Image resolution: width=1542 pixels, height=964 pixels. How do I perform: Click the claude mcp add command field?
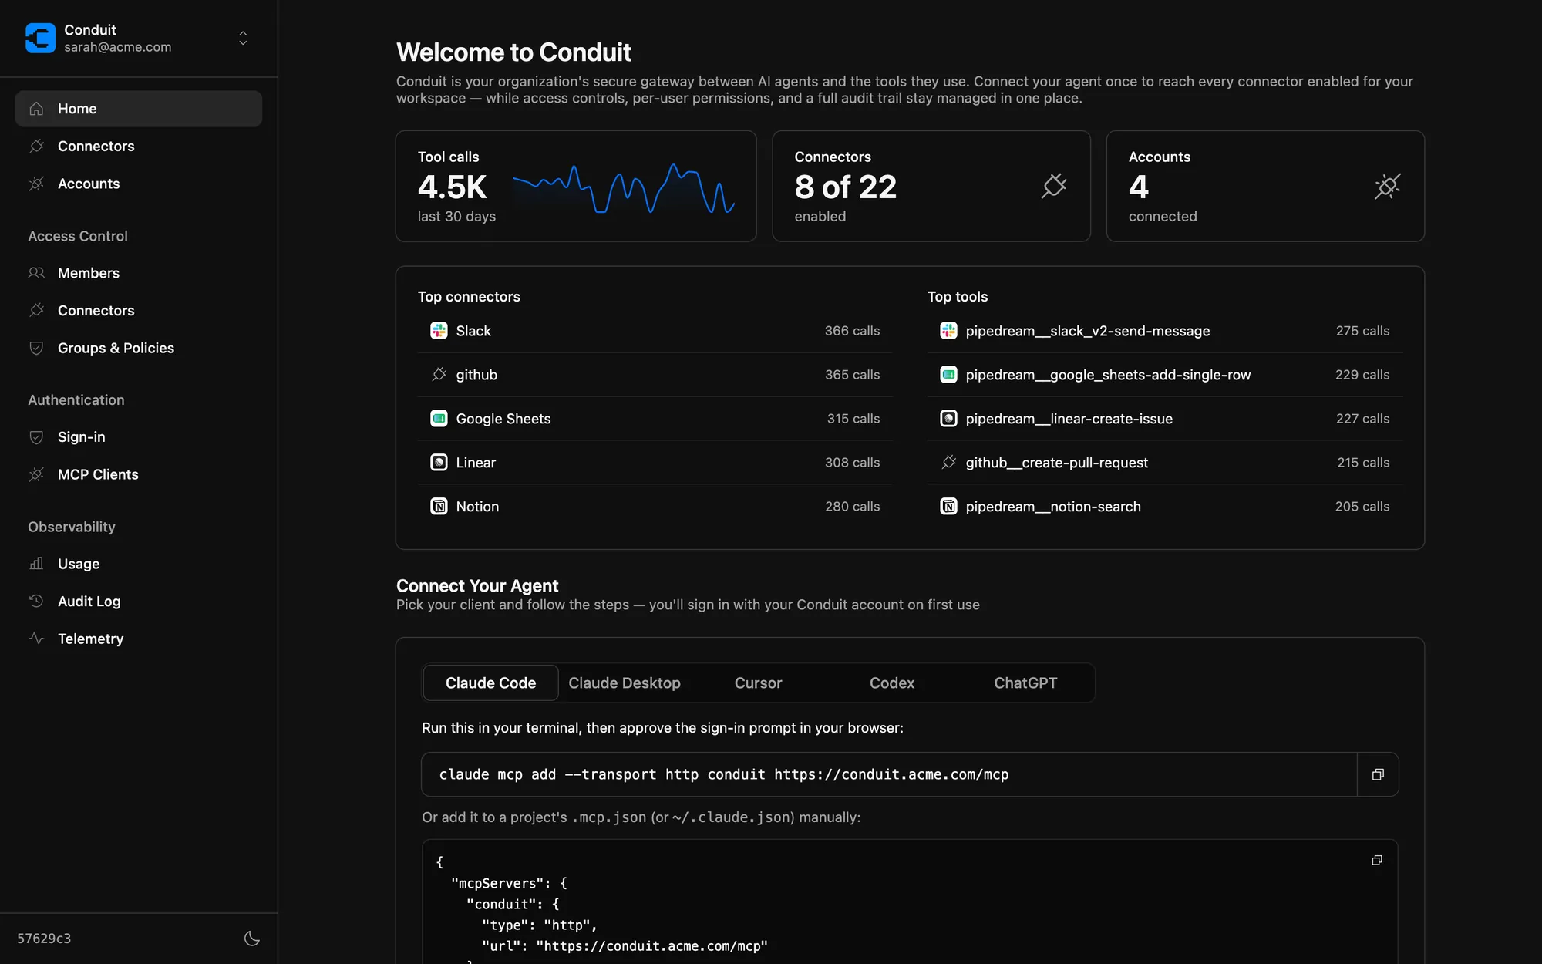(889, 774)
